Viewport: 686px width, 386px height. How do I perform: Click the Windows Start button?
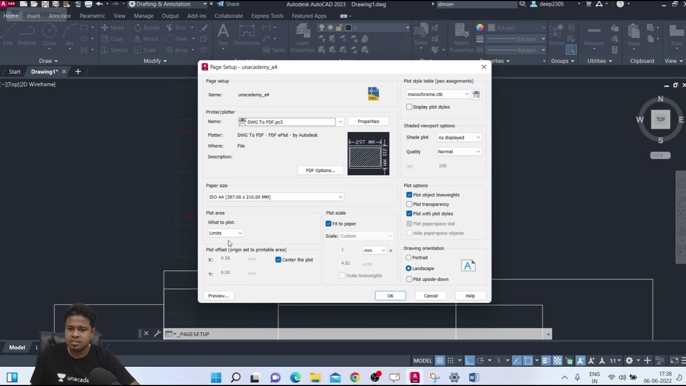click(x=216, y=377)
